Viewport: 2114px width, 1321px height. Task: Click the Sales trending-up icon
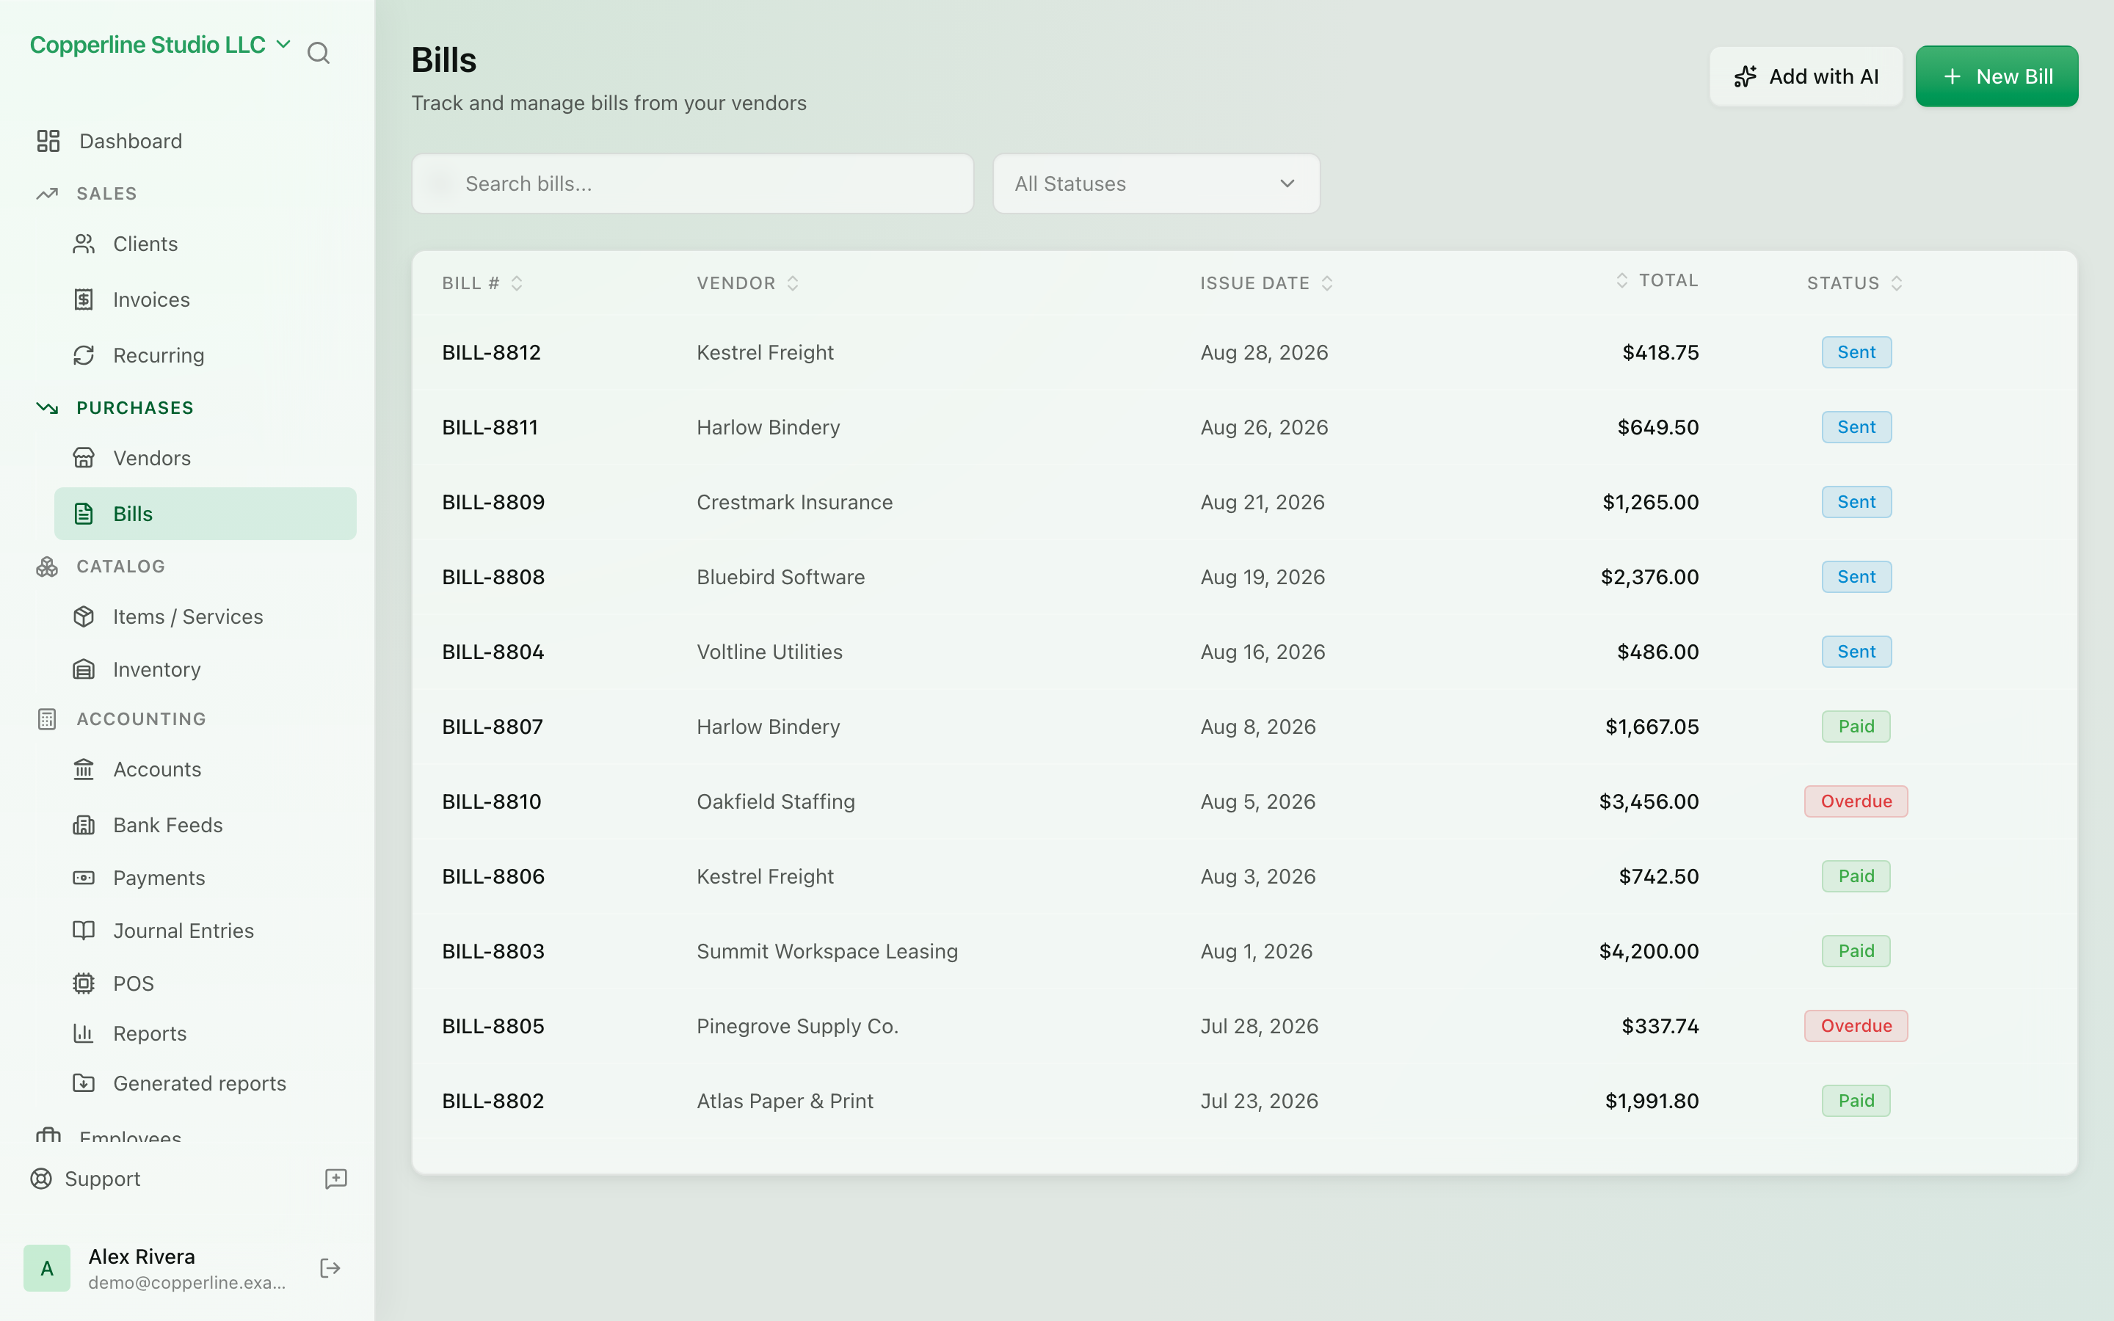click(x=47, y=193)
